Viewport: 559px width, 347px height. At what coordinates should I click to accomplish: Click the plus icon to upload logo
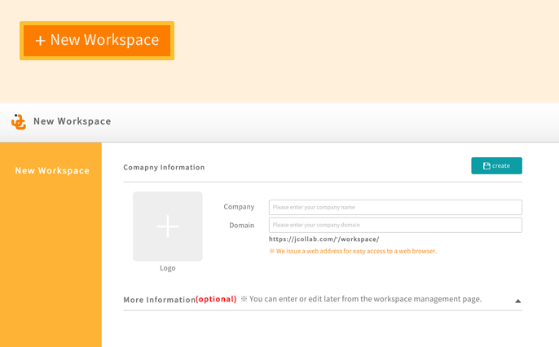[168, 226]
